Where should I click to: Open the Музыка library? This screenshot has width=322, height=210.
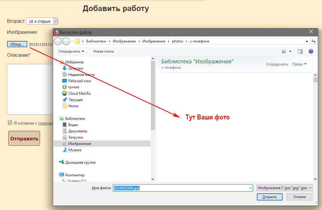[74, 150]
